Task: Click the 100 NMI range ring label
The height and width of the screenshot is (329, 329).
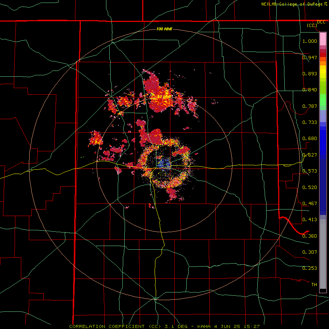Action: coord(164,29)
